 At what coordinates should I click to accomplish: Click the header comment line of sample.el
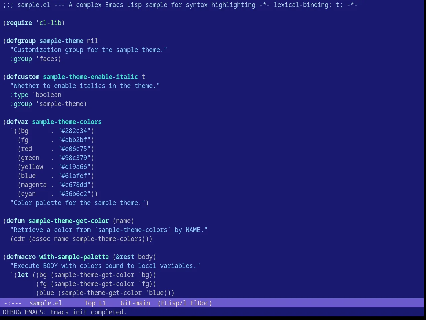(180, 5)
